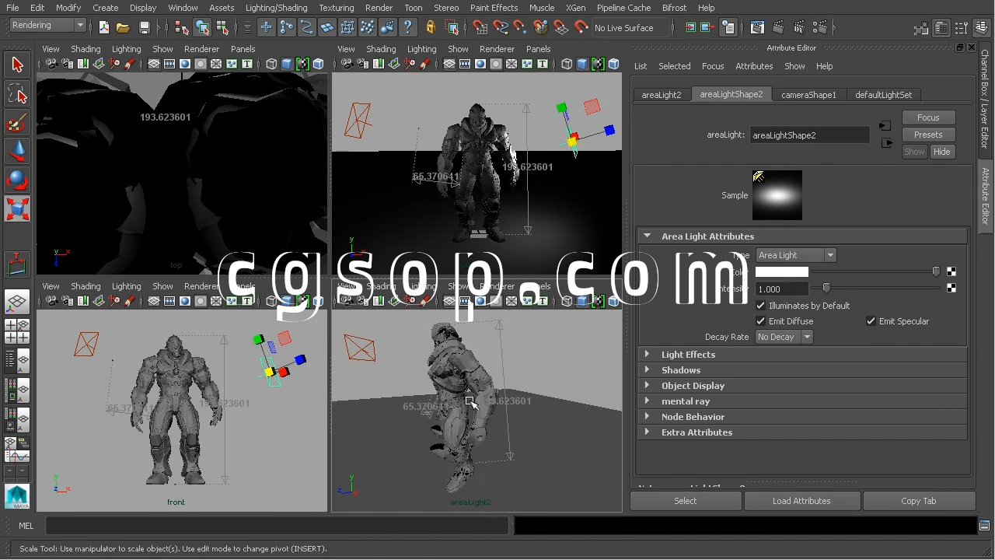Click the Load Attributes button

pos(801,501)
